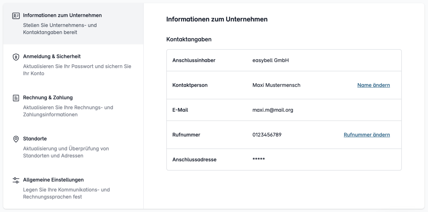Click the Kontaktangaben section heading

[189, 39]
